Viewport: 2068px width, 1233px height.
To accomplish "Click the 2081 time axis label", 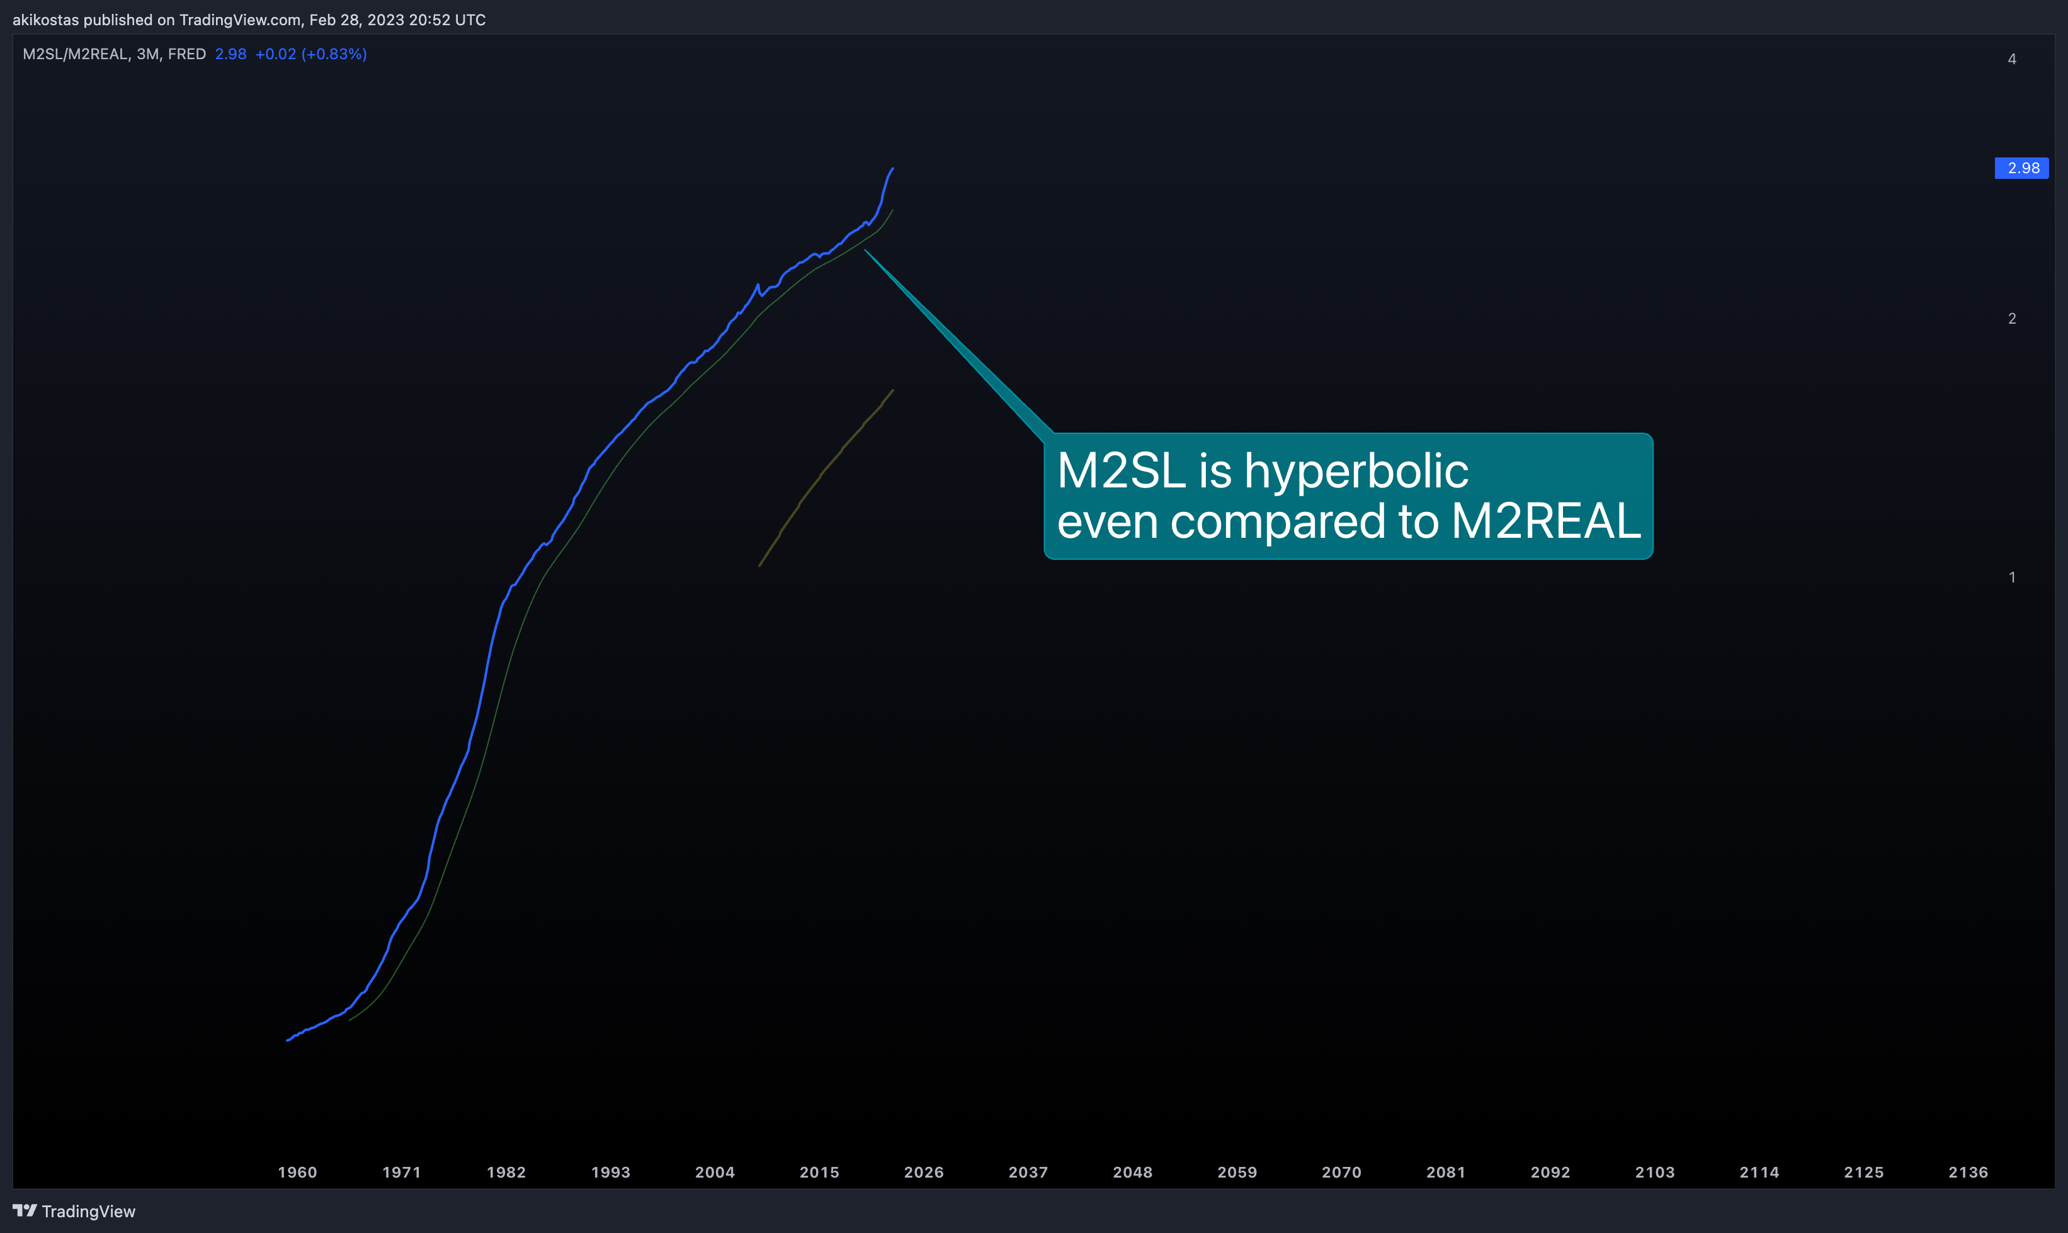I will point(1446,1173).
